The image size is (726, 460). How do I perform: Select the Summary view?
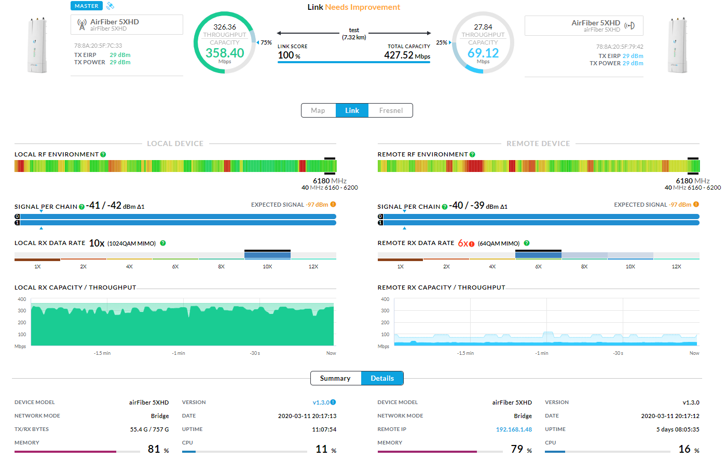(x=335, y=378)
